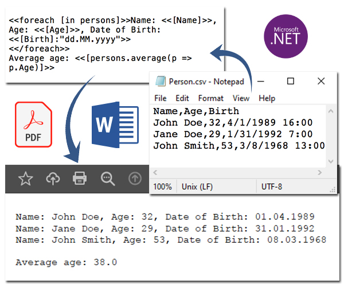The width and height of the screenshot is (344, 287).
Task: Click the star bookmark icon in PDF toolbar
Action: point(25,179)
